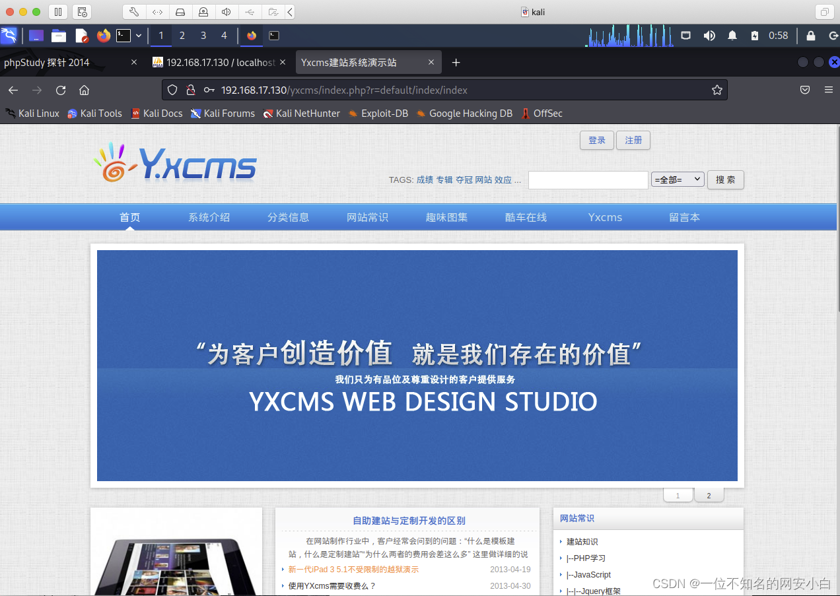This screenshot has width=840, height=596.
Task: Open 新一代iPad 3 5.1 越狱演示 article
Action: click(x=353, y=570)
